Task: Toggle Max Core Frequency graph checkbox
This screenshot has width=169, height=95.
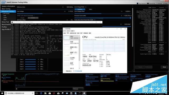Action: [x=2, y=81]
